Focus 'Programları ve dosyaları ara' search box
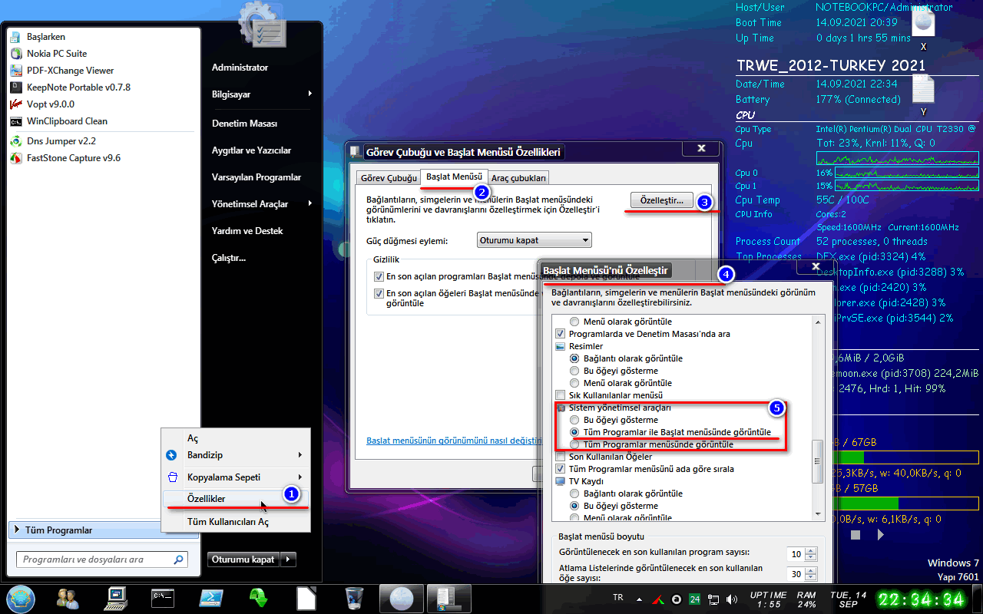Image resolution: width=983 pixels, height=614 pixels. click(x=101, y=560)
